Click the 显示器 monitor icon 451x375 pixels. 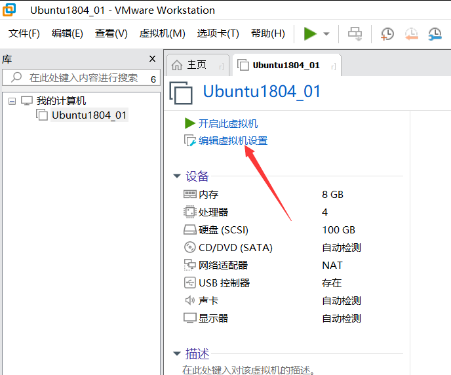click(x=190, y=318)
